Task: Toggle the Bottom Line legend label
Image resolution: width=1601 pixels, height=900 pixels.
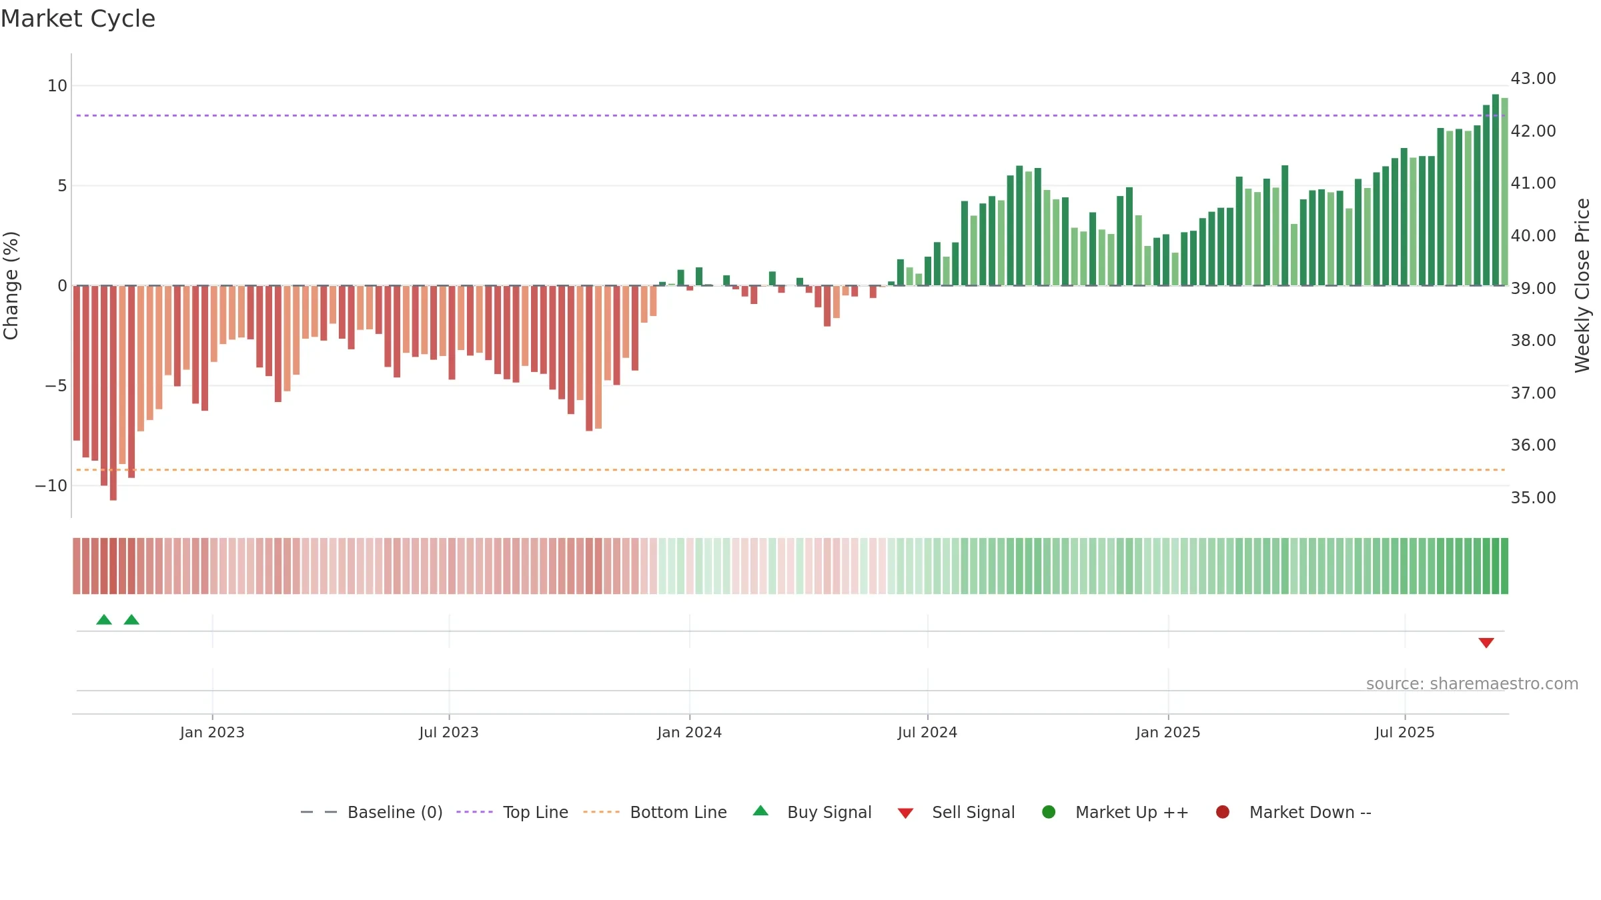Action: click(x=678, y=812)
